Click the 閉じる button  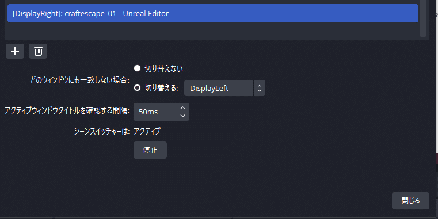(410, 201)
